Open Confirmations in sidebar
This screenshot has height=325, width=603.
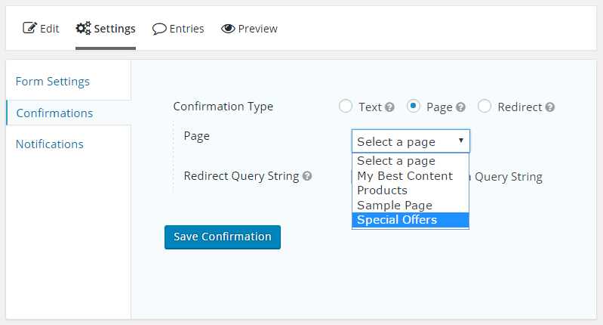tap(54, 113)
